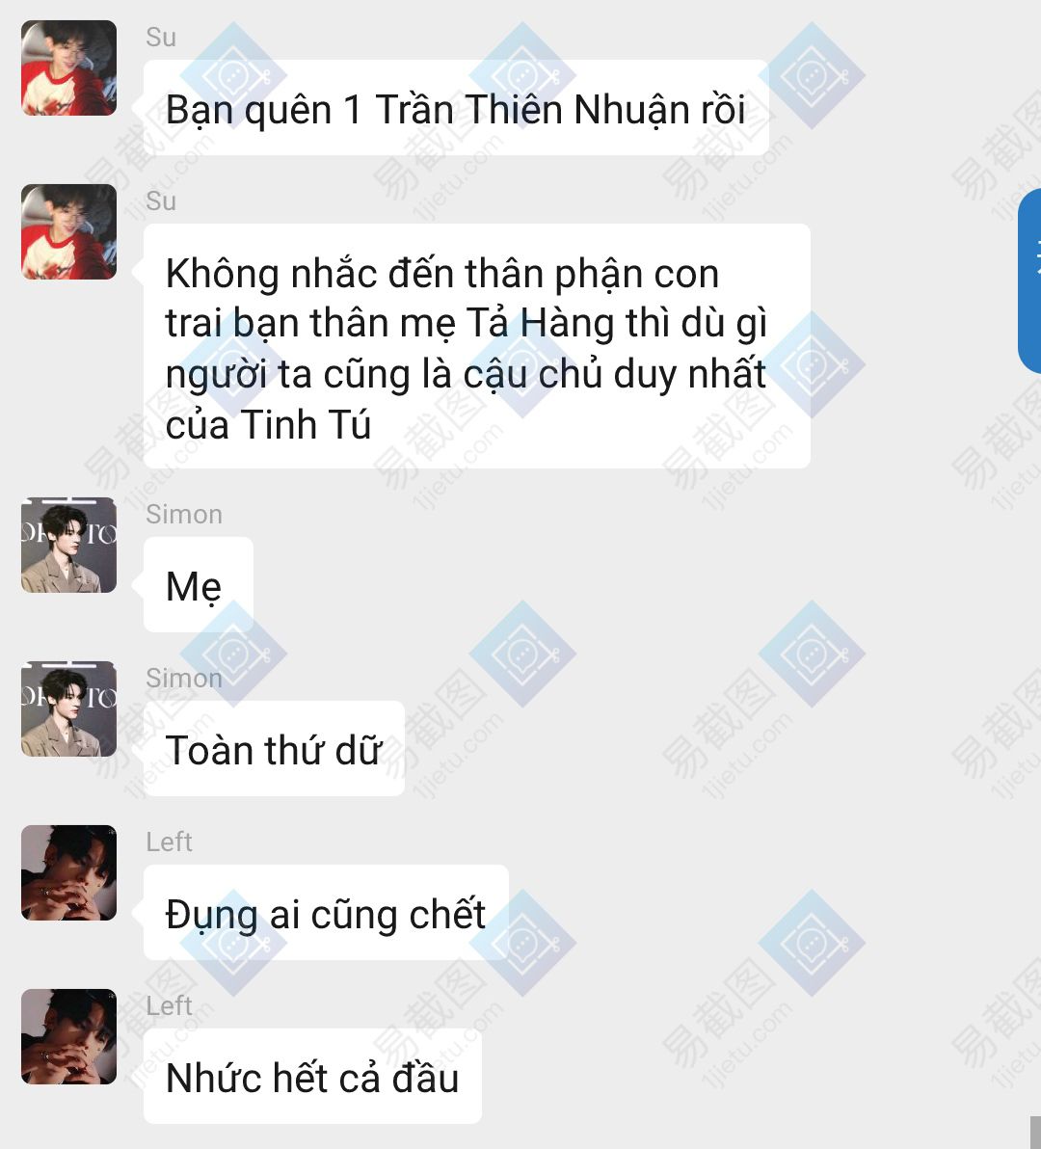Open Simon's avatar beside the "Mẹ" message
Image resolution: width=1041 pixels, height=1149 pixels.
point(68,546)
